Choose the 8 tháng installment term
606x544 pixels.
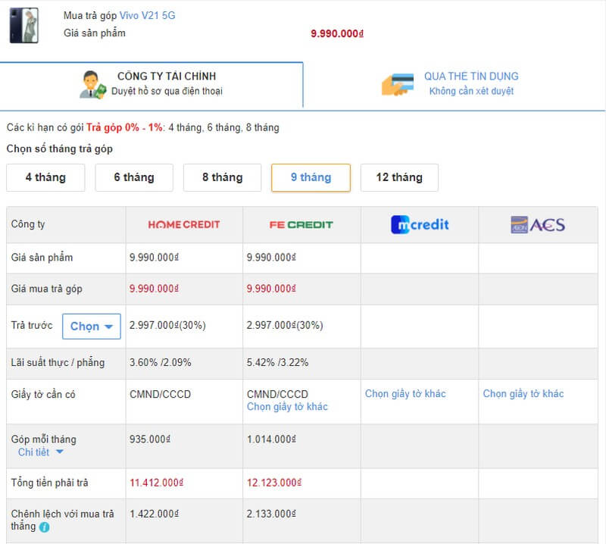point(223,177)
